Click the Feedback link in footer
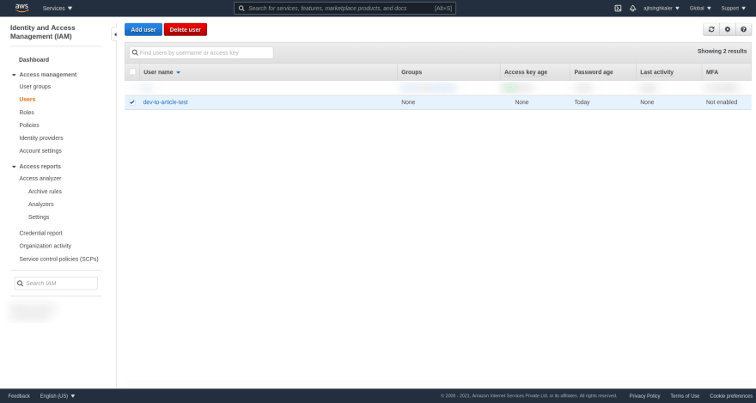Viewport: 756px width, 403px height. (19, 396)
